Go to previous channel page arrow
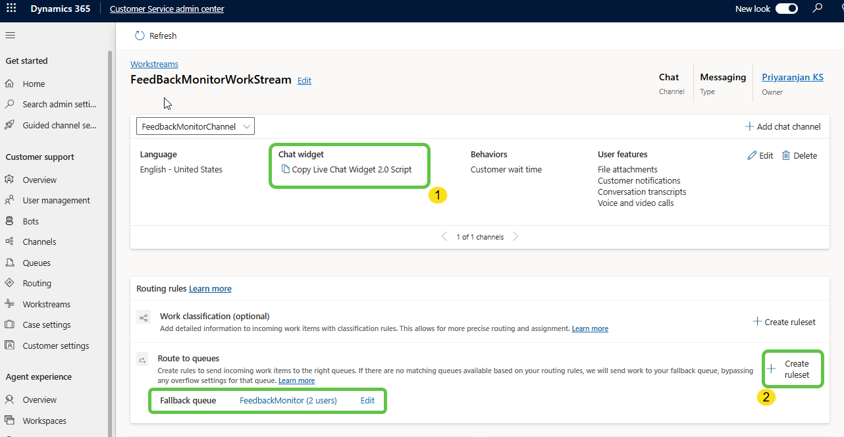 [x=445, y=237]
